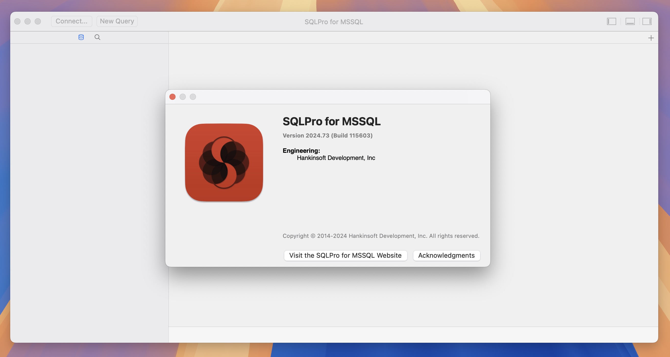Screen dimensions: 670x357
Task: Toggle the about dialog minimize button
Action: [x=183, y=97]
